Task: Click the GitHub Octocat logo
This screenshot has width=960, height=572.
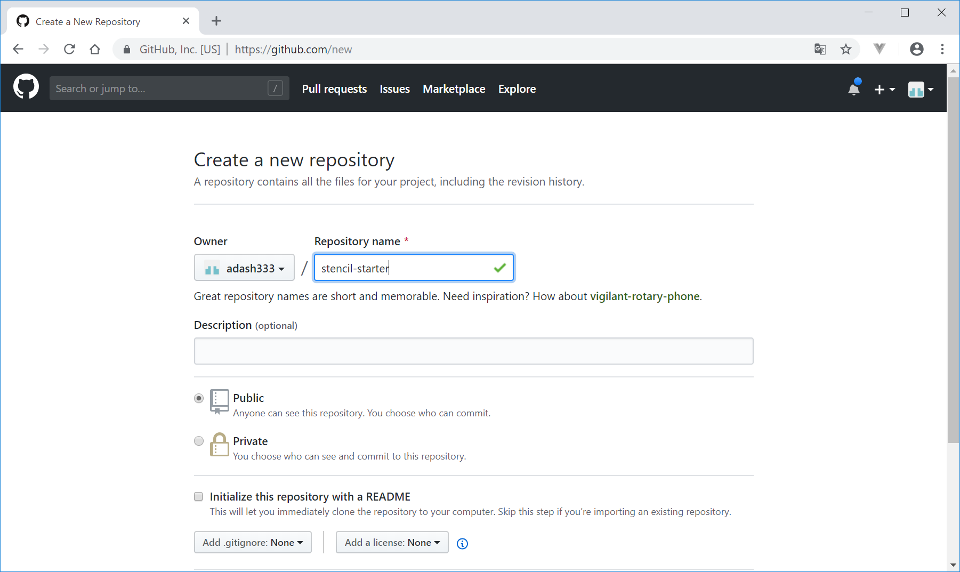Action: [x=26, y=86]
